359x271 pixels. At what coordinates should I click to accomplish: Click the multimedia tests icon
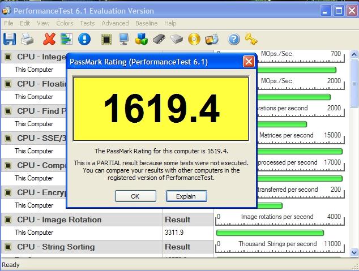(x=212, y=39)
